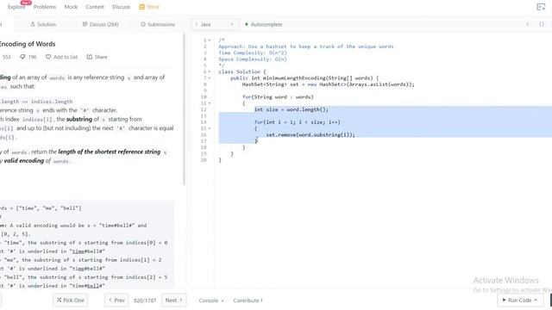Image resolution: width=552 pixels, height=310 pixels.
Task: Click the 'Encoding of Words' problem title
Action: click(28, 44)
